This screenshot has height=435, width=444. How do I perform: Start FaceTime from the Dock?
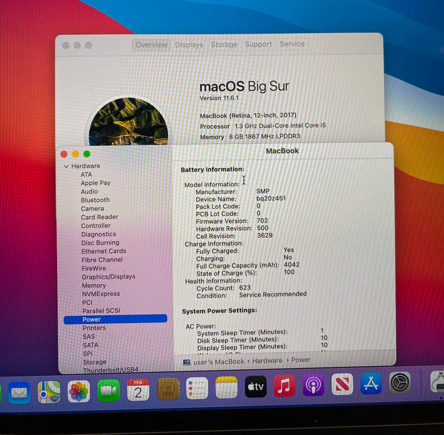click(x=109, y=390)
